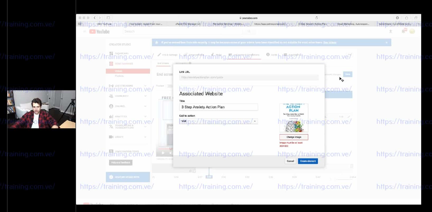This screenshot has height=212, width=432.
Task: Switch to the '(40) YouTube' browser tab
Action: point(104,24)
